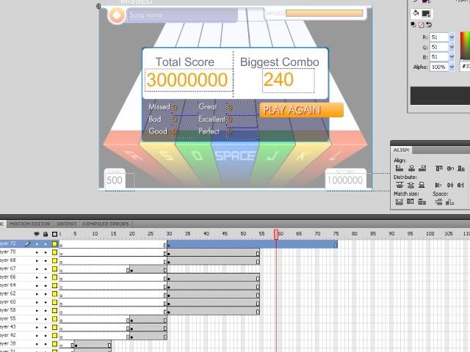Click the color spectrum picker area
This screenshot has height=352, width=470.
pyautogui.click(x=465, y=46)
